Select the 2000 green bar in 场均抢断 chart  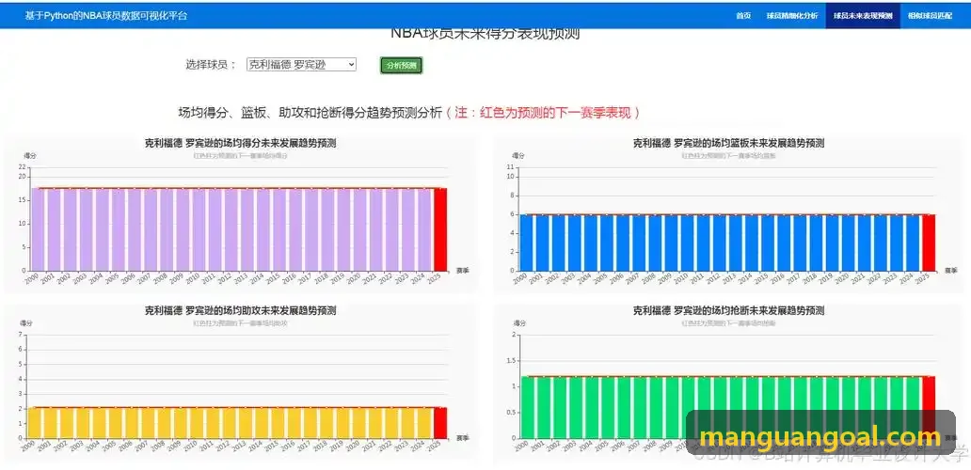pos(526,407)
